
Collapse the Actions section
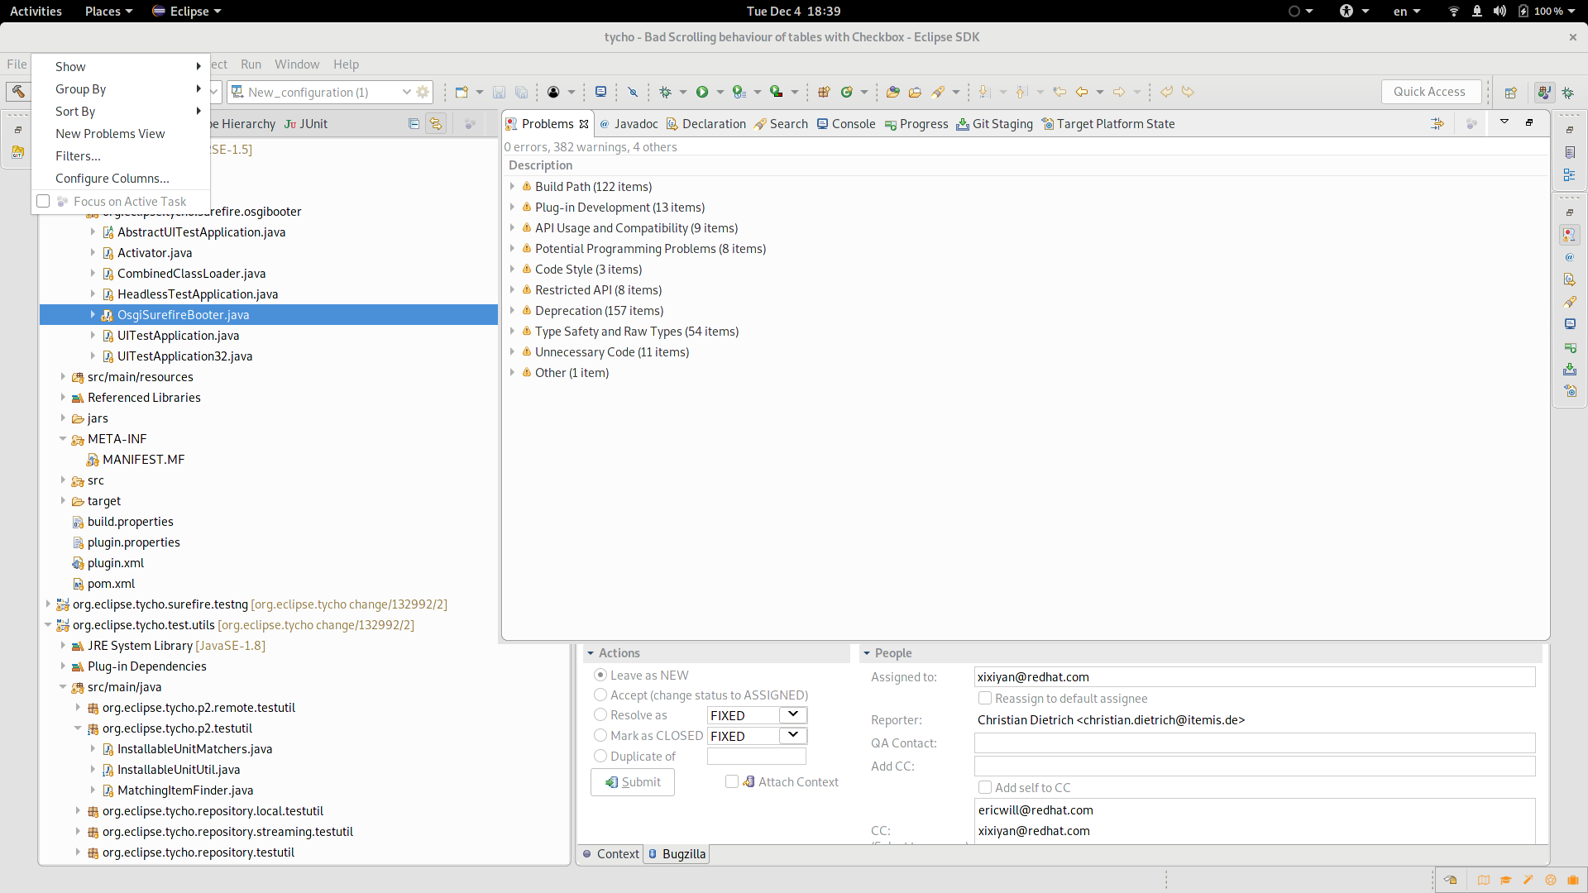click(591, 653)
